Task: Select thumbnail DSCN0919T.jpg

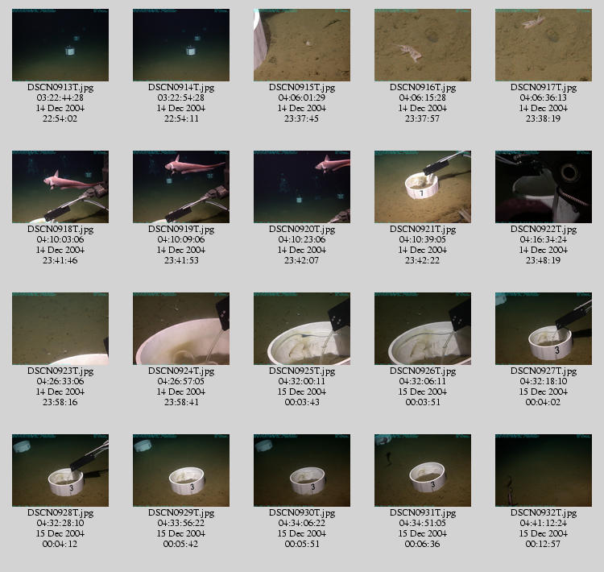Action: pyautogui.click(x=181, y=187)
